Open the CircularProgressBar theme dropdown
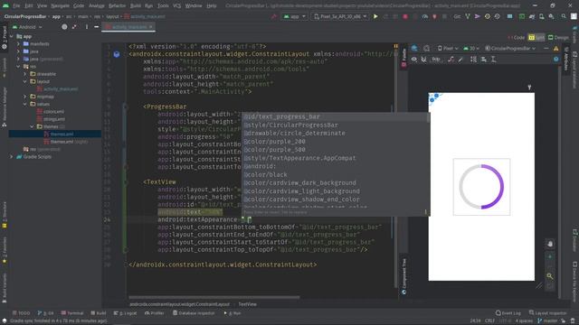This screenshot has width=579, height=325. point(510,48)
